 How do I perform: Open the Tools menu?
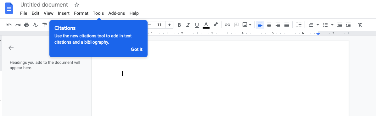[98, 13]
